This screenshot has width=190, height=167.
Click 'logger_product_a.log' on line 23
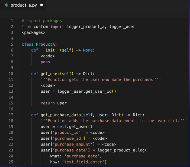click(121, 150)
